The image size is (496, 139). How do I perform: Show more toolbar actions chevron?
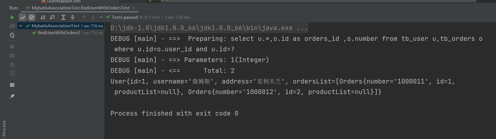click(x=101, y=17)
